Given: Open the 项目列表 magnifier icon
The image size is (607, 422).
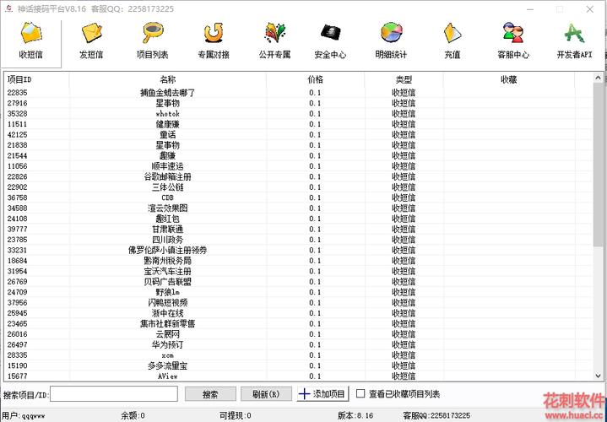Looking at the screenshot, I should [153, 33].
